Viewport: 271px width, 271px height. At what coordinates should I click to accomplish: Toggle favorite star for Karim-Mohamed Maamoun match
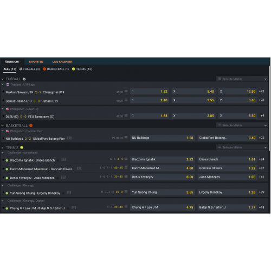click(3, 169)
